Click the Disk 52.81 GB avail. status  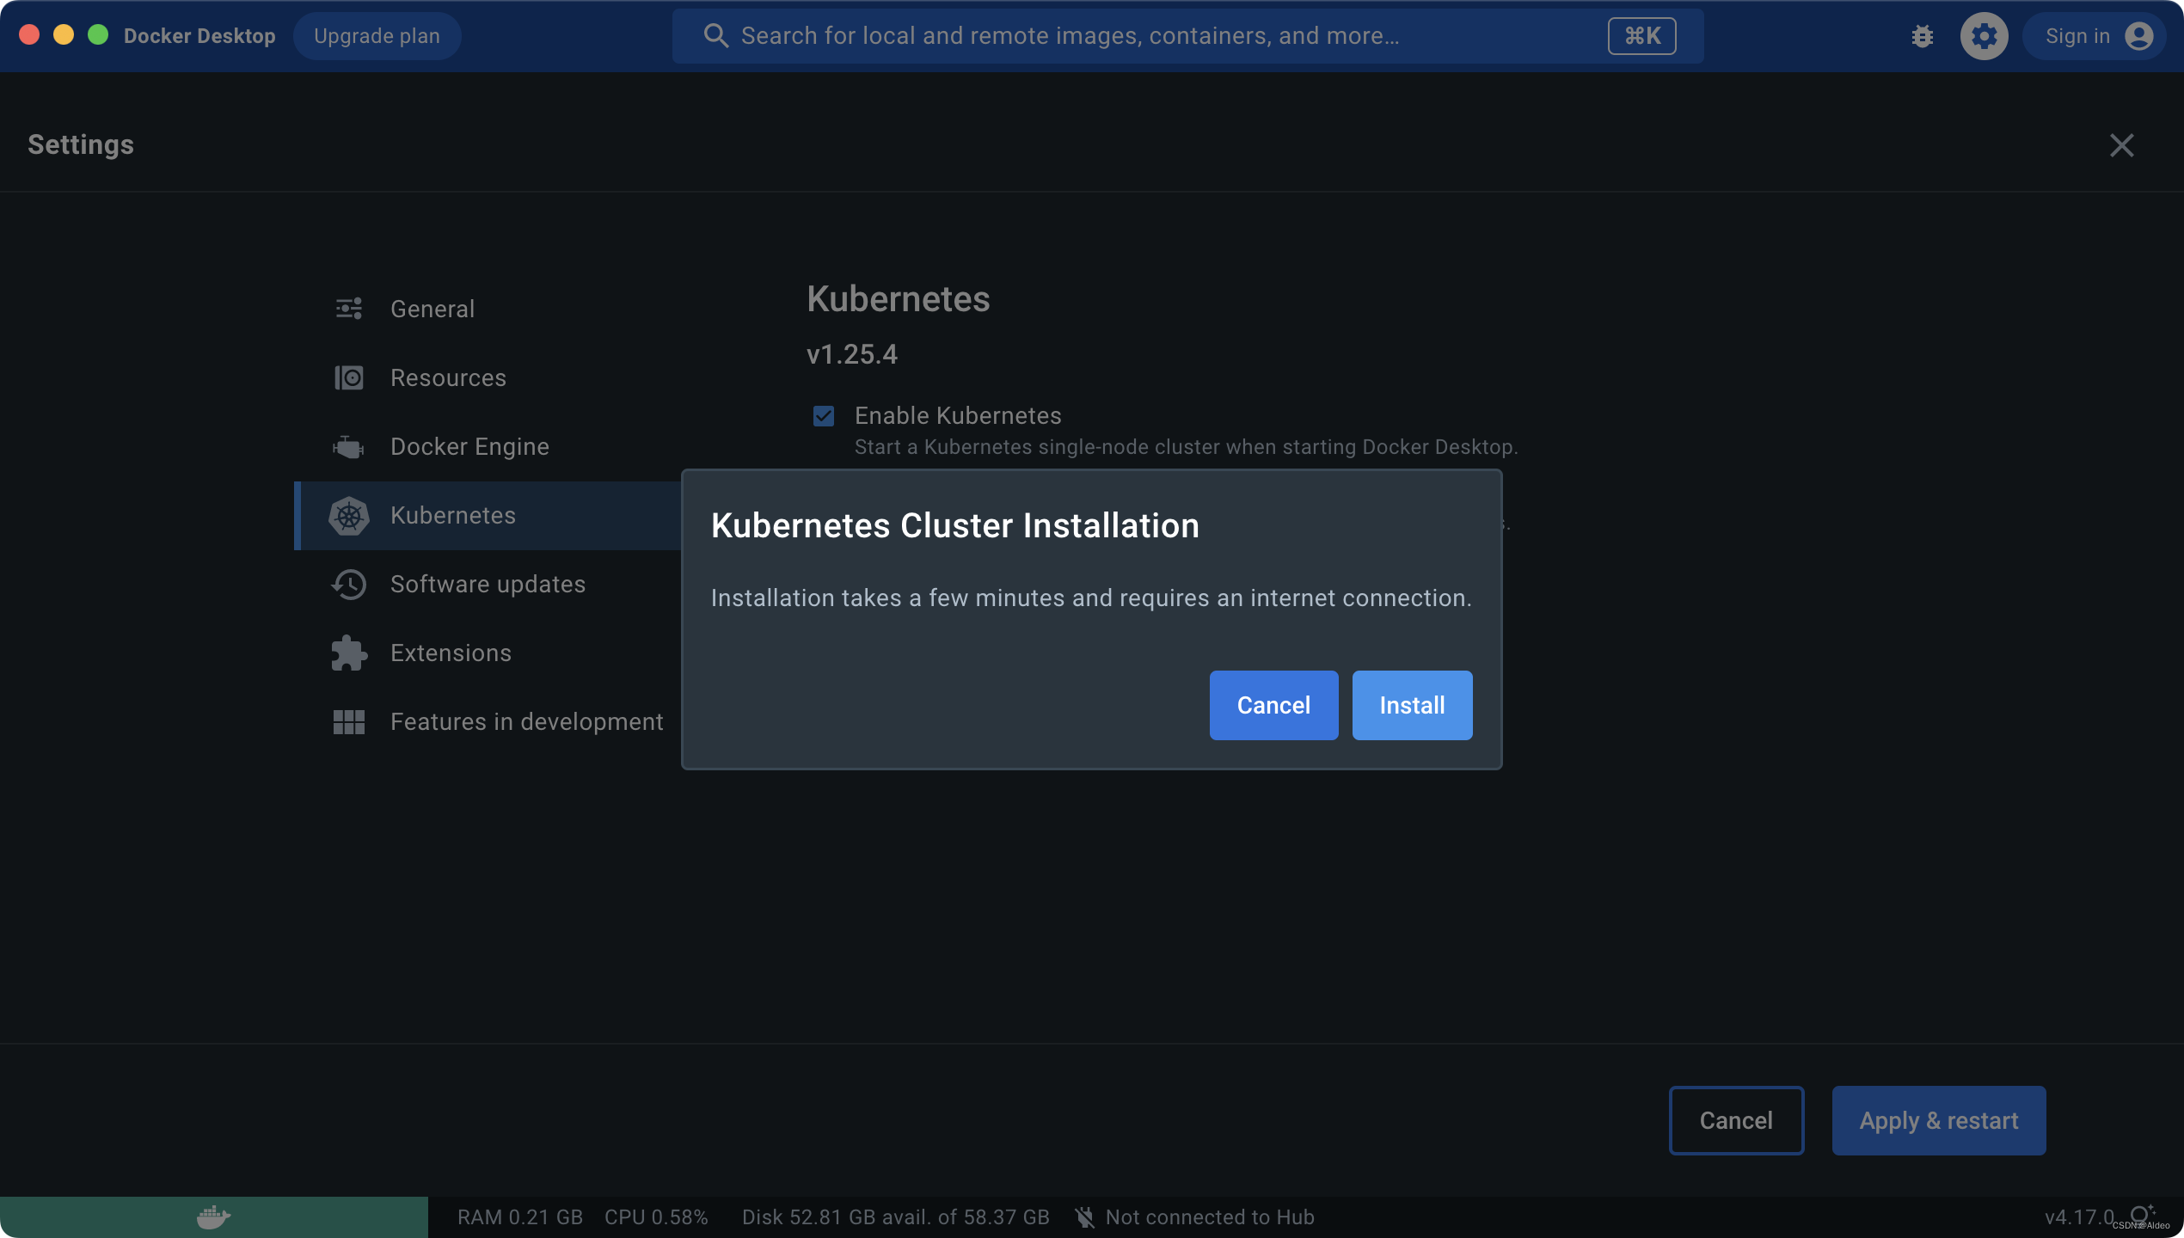[895, 1217]
